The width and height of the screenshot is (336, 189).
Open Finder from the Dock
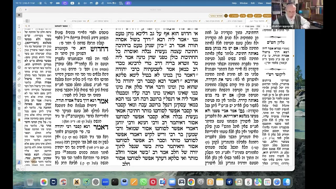286,182
